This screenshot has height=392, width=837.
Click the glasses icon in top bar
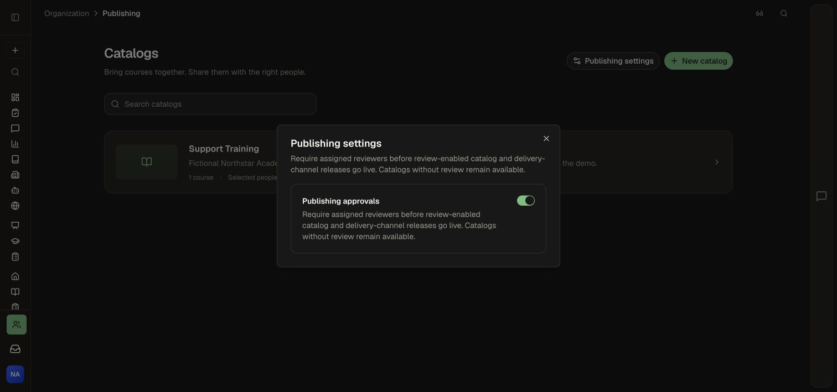click(x=759, y=13)
